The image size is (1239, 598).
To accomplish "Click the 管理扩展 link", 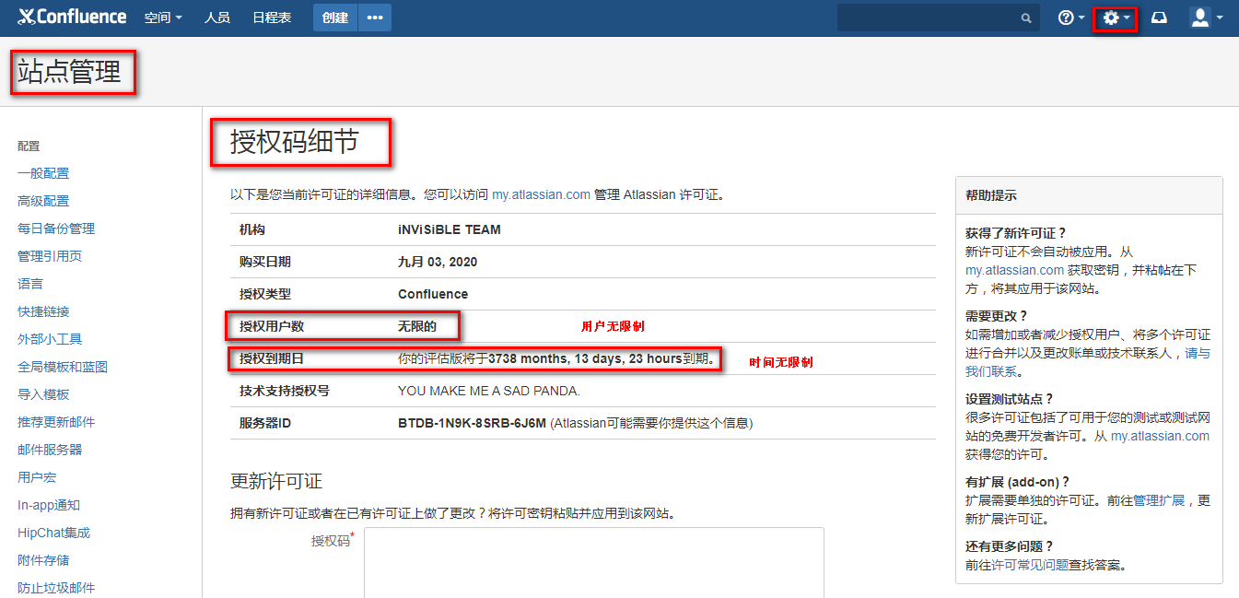I will tap(1159, 500).
